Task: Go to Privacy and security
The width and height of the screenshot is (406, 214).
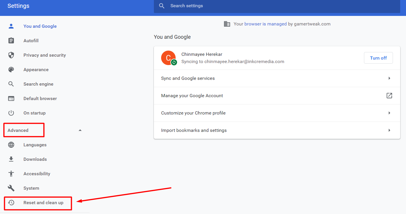Action: tap(45, 55)
